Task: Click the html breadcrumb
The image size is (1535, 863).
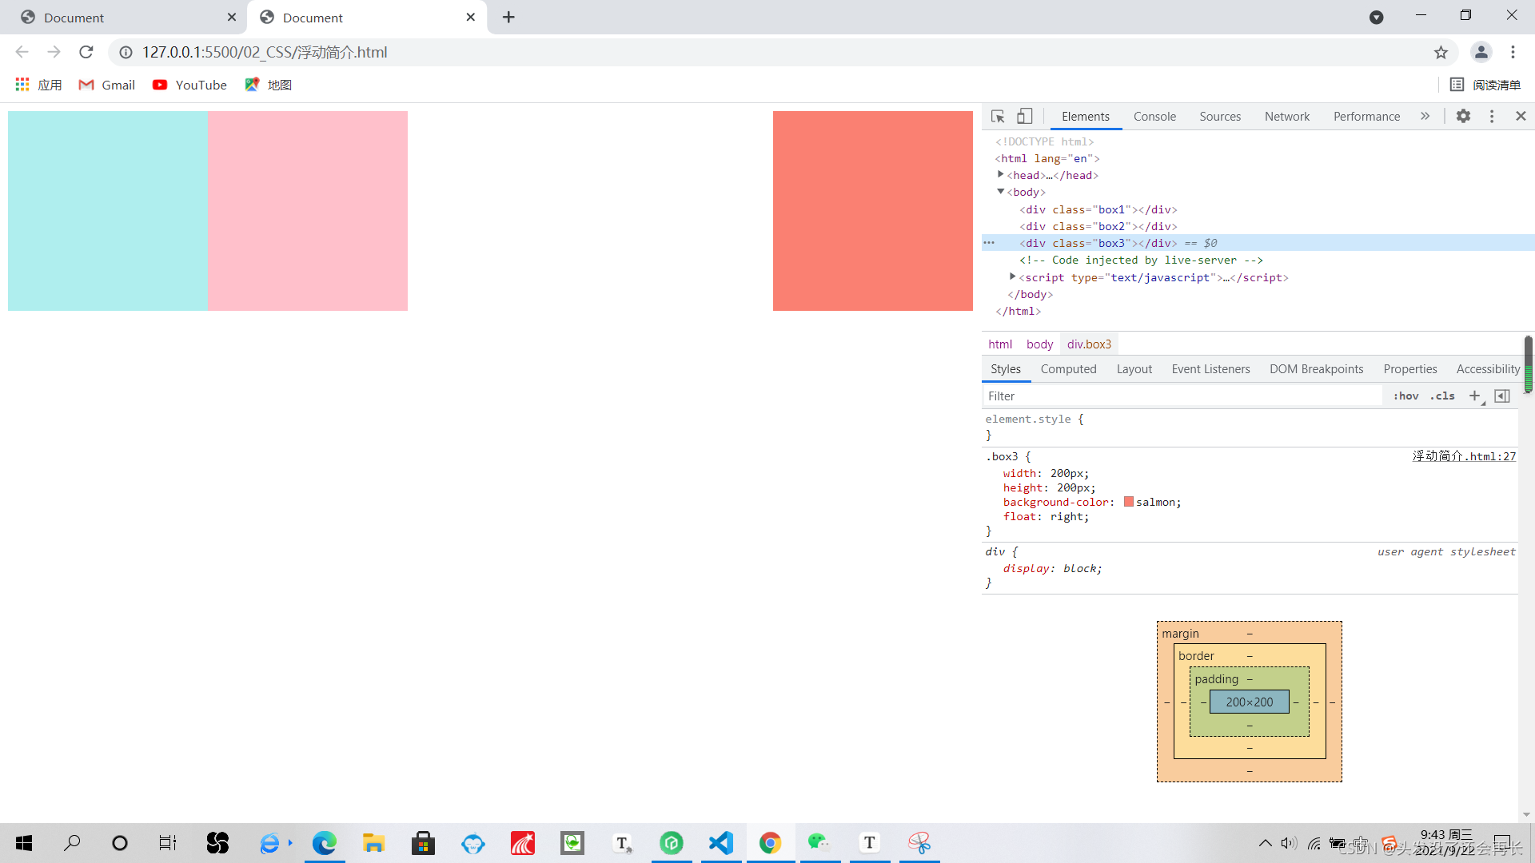Action: tap(1000, 344)
